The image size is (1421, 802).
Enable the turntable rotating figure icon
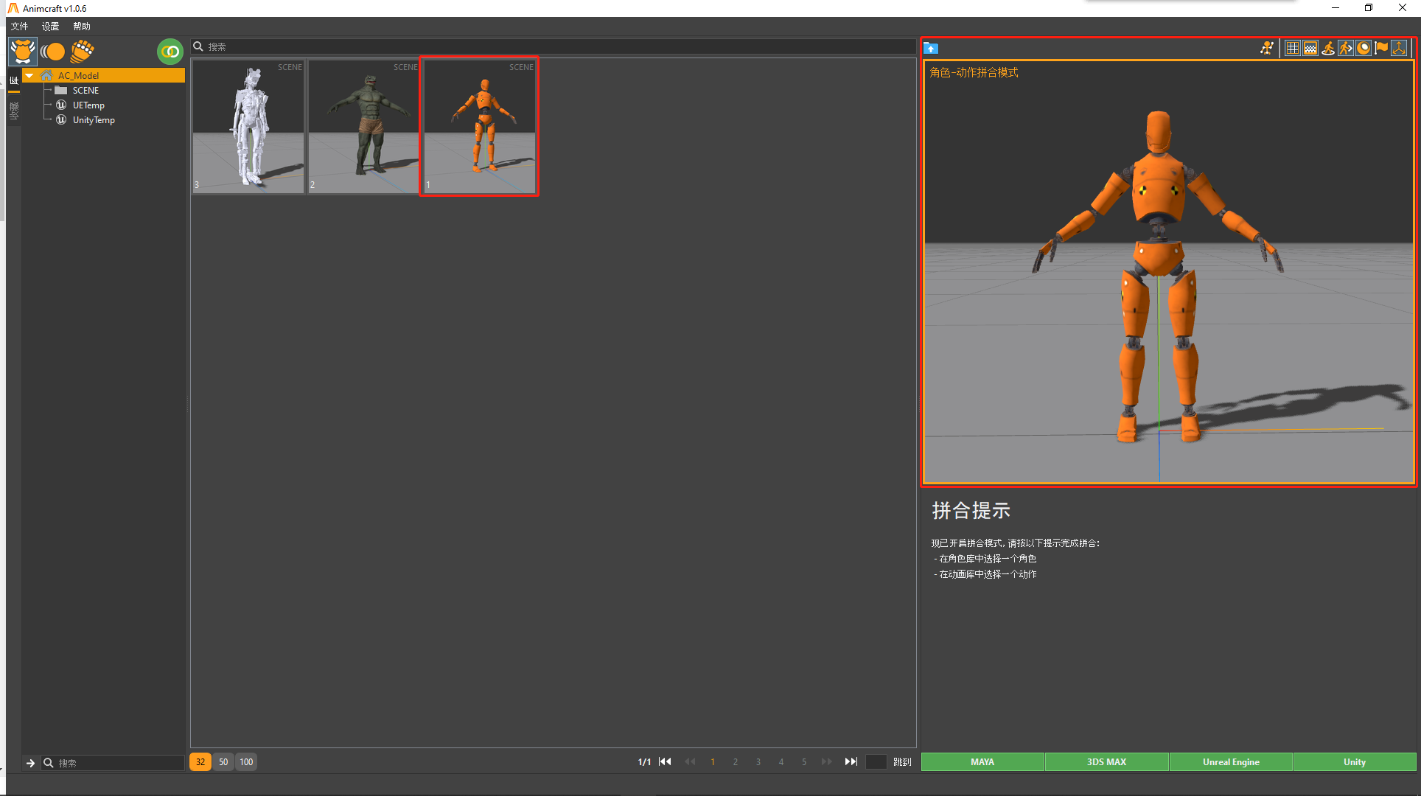(1328, 49)
